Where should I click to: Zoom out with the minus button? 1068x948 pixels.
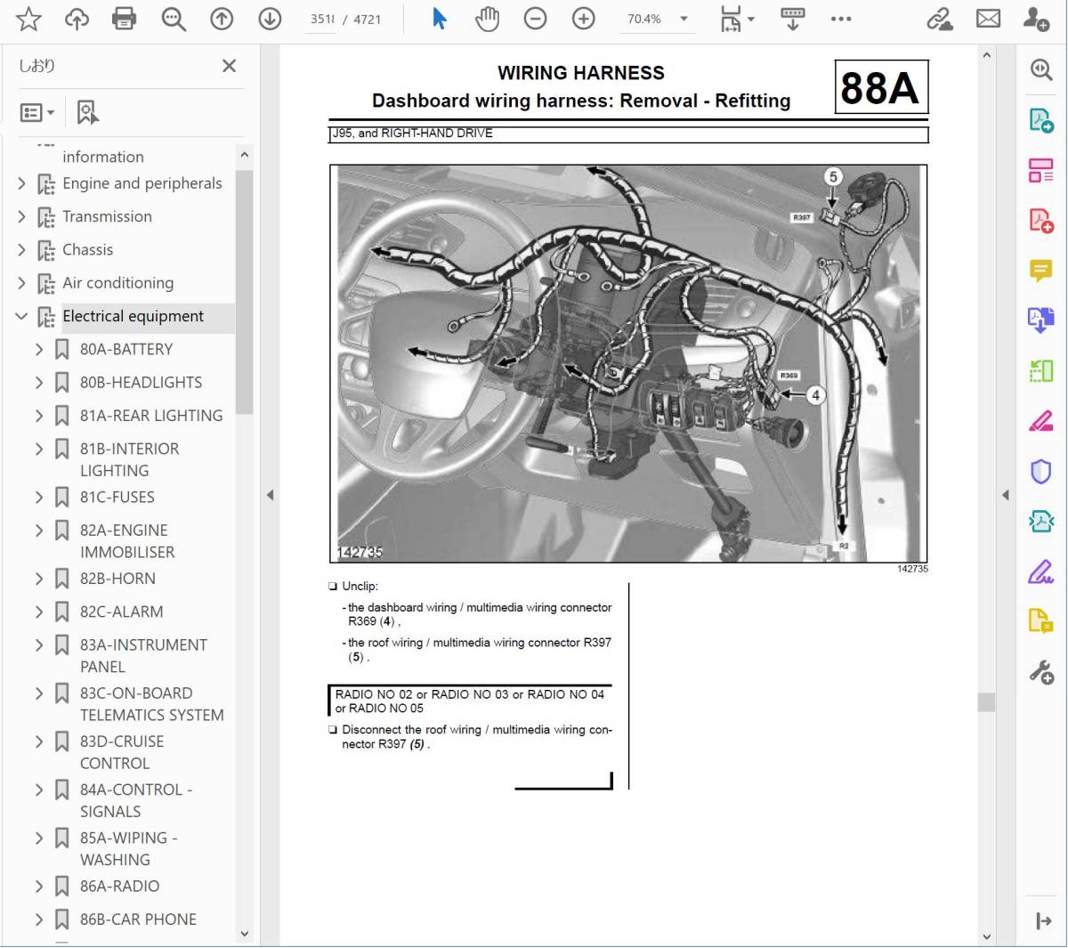click(x=535, y=19)
